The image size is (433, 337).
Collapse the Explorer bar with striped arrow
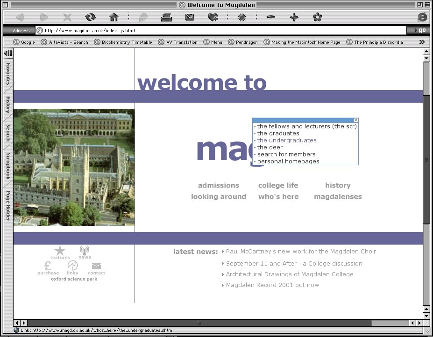(8, 53)
